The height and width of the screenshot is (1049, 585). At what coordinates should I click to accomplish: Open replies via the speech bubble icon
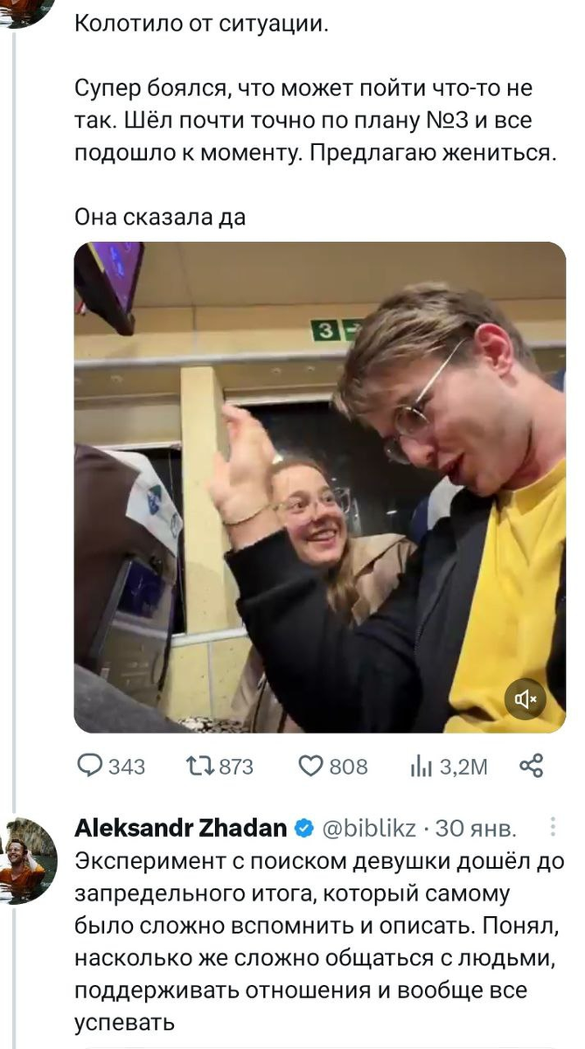90,767
